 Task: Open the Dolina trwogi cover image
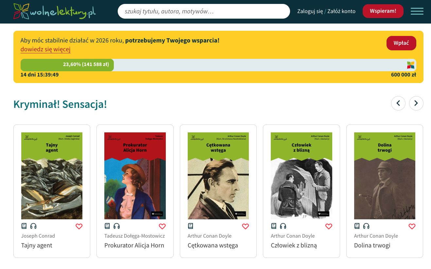pyautogui.click(x=385, y=176)
